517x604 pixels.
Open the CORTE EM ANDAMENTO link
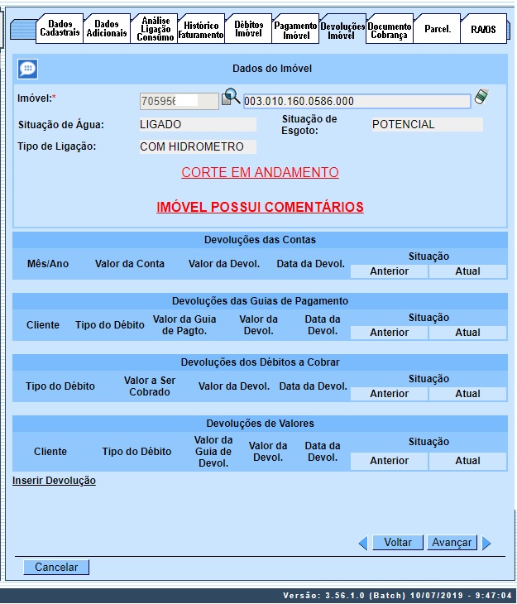coord(260,172)
